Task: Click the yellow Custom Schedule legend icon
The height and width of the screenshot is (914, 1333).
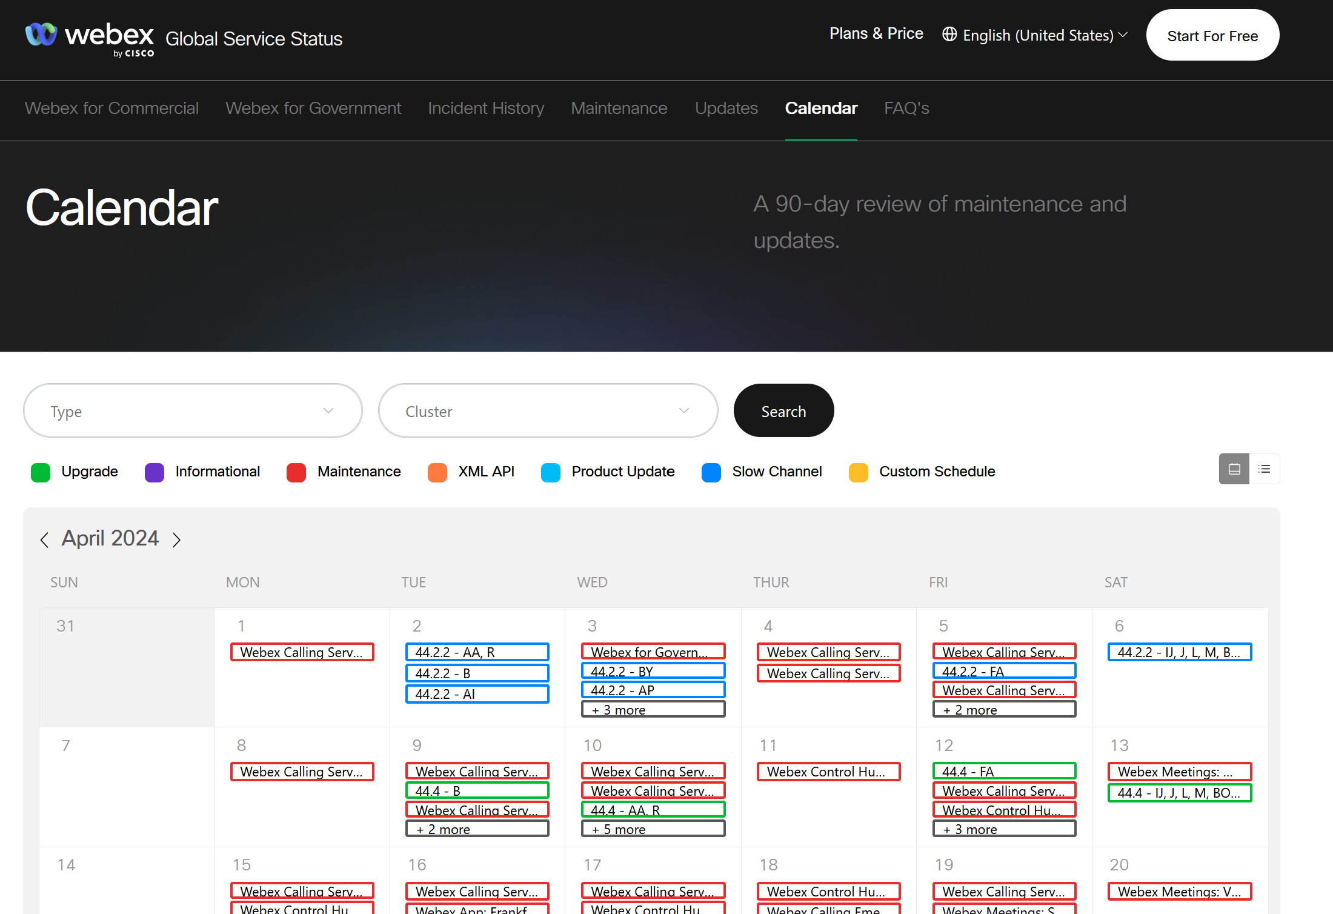Action: point(858,472)
